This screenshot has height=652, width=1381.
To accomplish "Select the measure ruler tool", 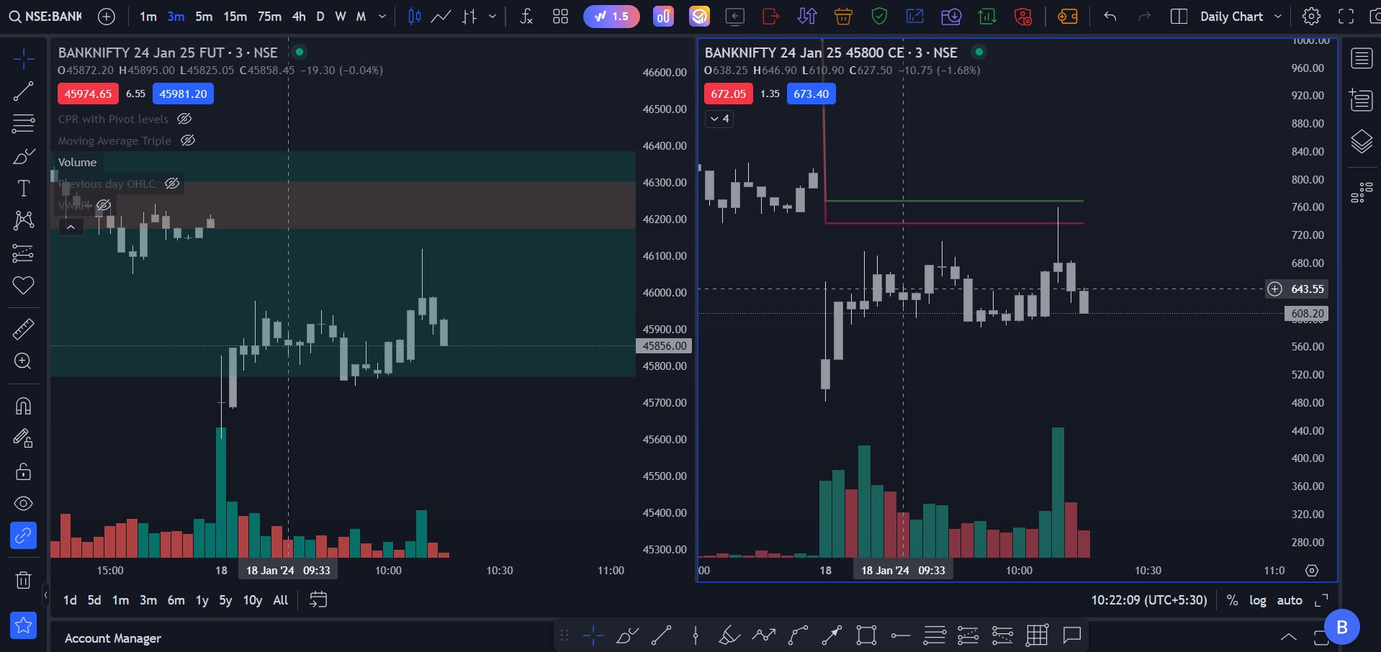I will (23, 329).
